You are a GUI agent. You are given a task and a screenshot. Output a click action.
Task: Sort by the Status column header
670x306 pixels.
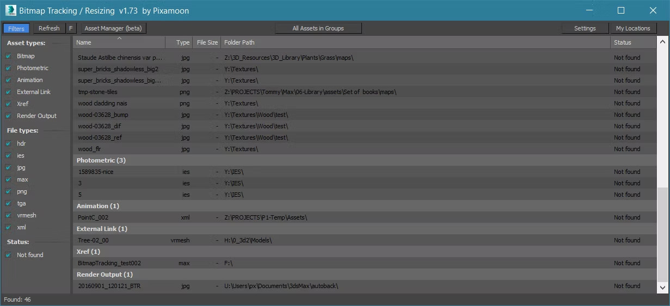click(634, 42)
